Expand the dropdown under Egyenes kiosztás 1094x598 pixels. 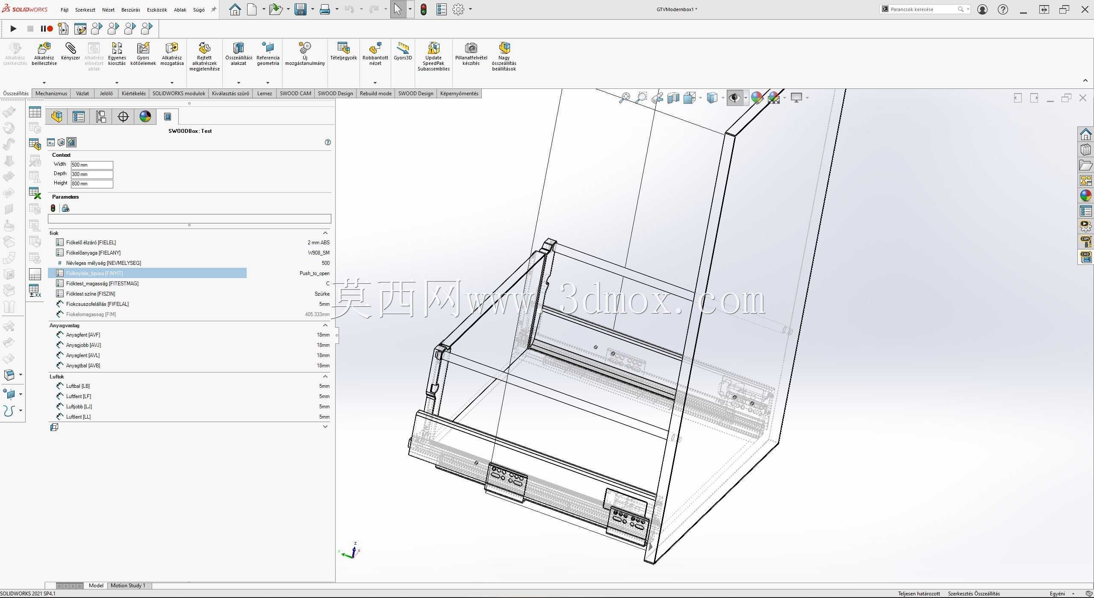[117, 83]
